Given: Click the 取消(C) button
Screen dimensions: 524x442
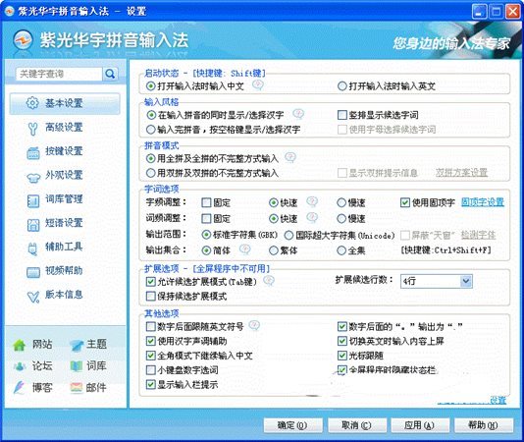Looking at the screenshot, I should 356,425.
